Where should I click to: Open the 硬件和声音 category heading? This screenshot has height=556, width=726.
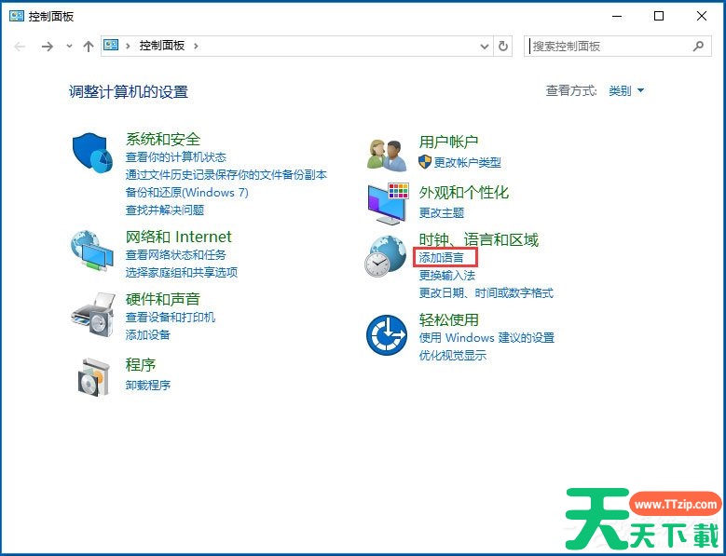pyautogui.click(x=162, y=299)
